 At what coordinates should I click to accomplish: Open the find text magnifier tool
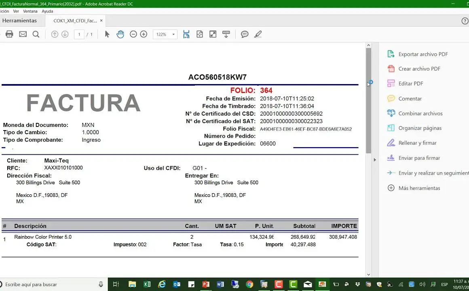(x=36, y=34)
